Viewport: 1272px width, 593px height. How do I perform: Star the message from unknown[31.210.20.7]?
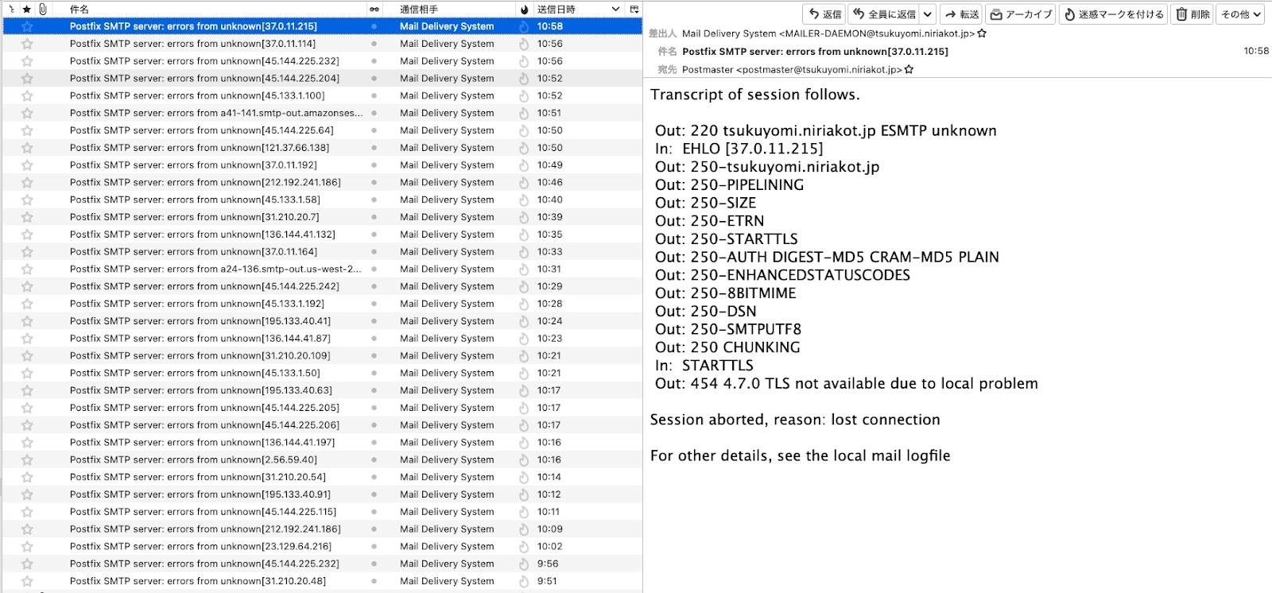27,217
